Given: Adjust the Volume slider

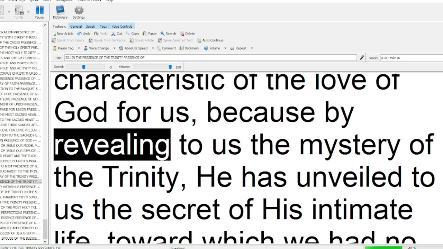Looking at the screenshot, I should [x=170, y=67].
